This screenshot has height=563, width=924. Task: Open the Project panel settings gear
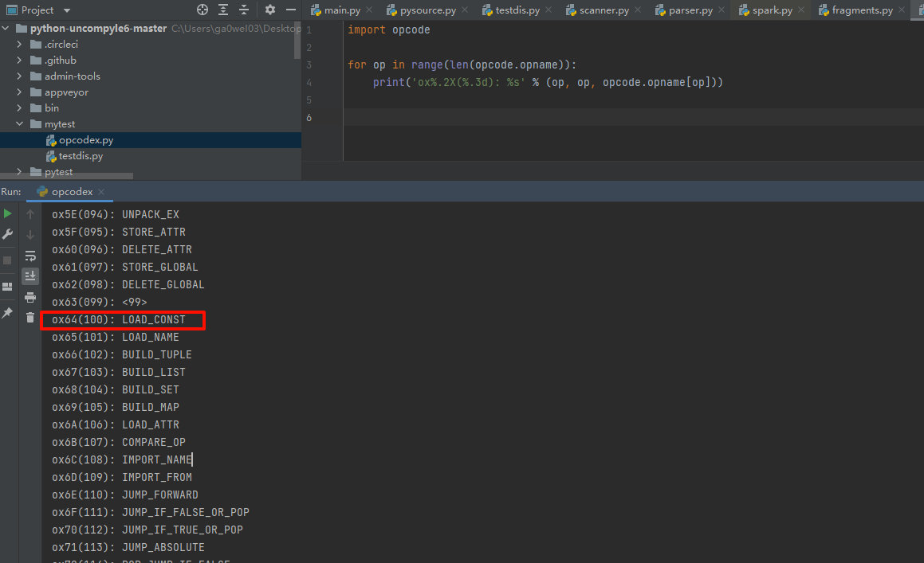tap(270, 10)
